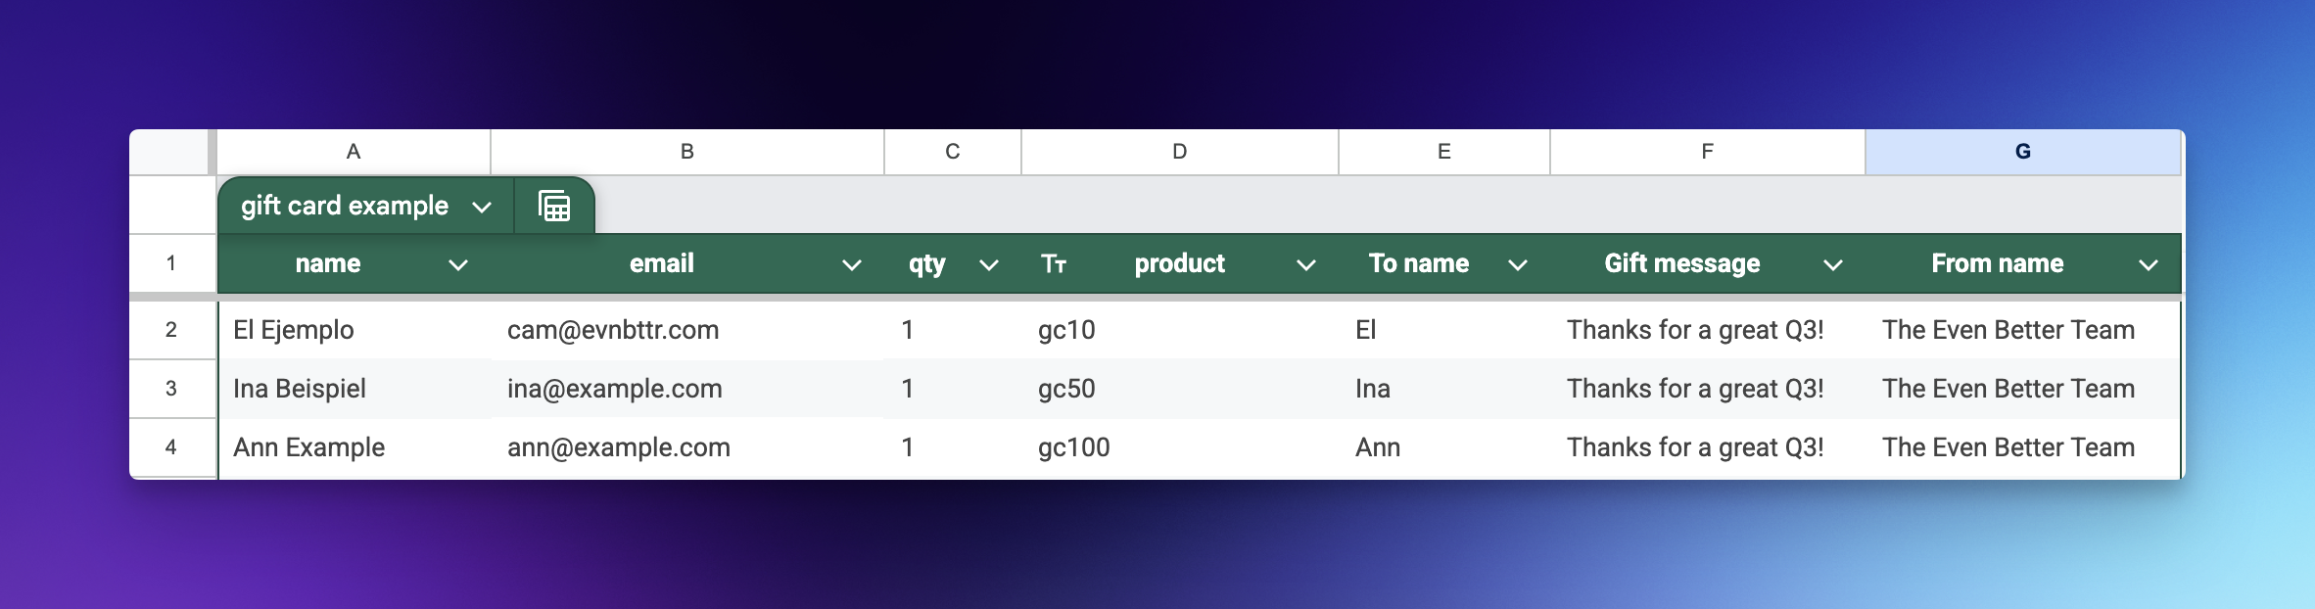The height and width of the screenshot is (609, 2315).
Task: Select column F header
Action: pyautogui.click(x=1708, y=152)
